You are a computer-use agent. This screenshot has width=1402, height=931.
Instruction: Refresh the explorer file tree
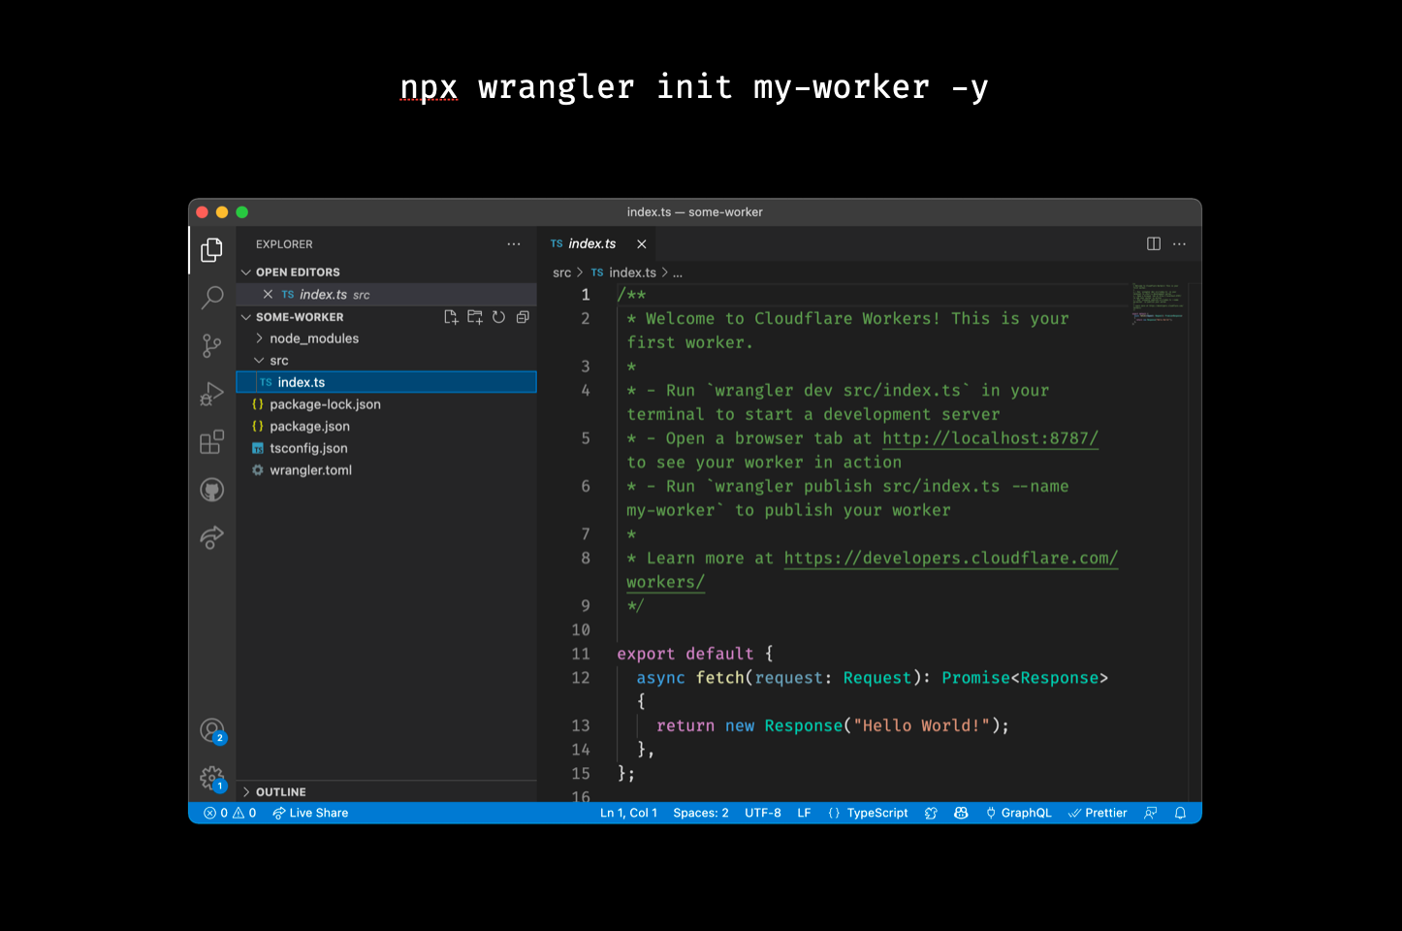(x=498, y=317)
